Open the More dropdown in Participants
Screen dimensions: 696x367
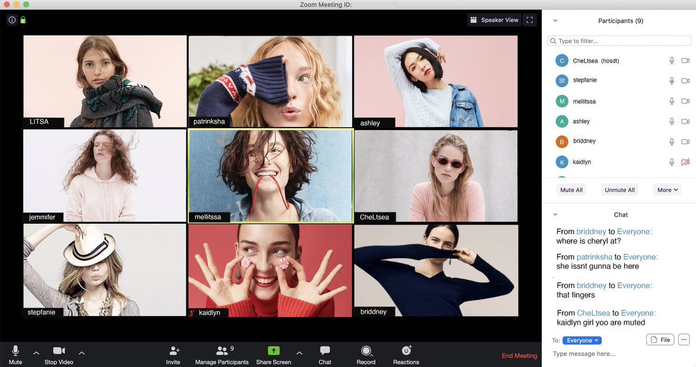pyautogui.click(x=667, y=190)
